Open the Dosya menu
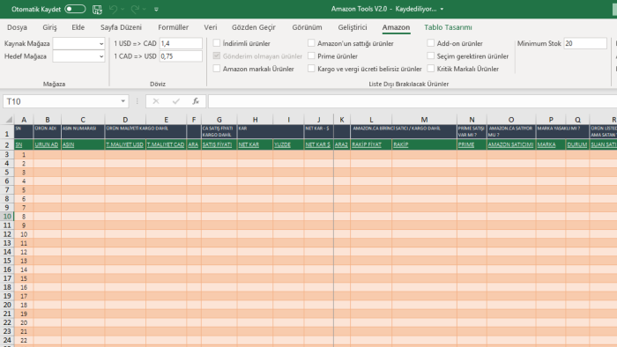This screenshot has width=617, height=347. point(17,27)
